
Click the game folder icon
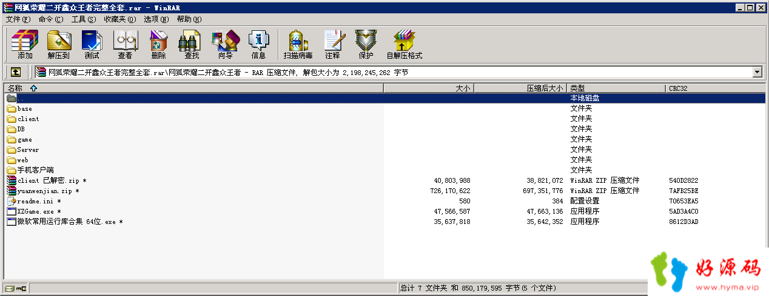pos(12,140)
